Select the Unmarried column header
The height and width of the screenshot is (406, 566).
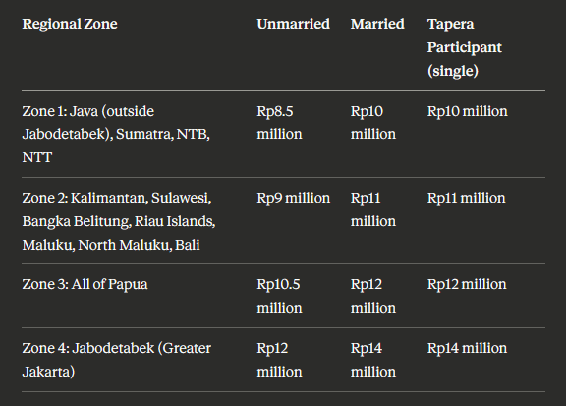293,24
